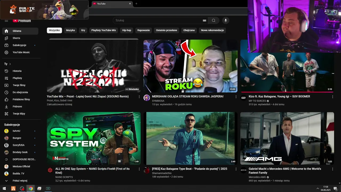Open Shorts from the sidebar

tap(20, 38)
